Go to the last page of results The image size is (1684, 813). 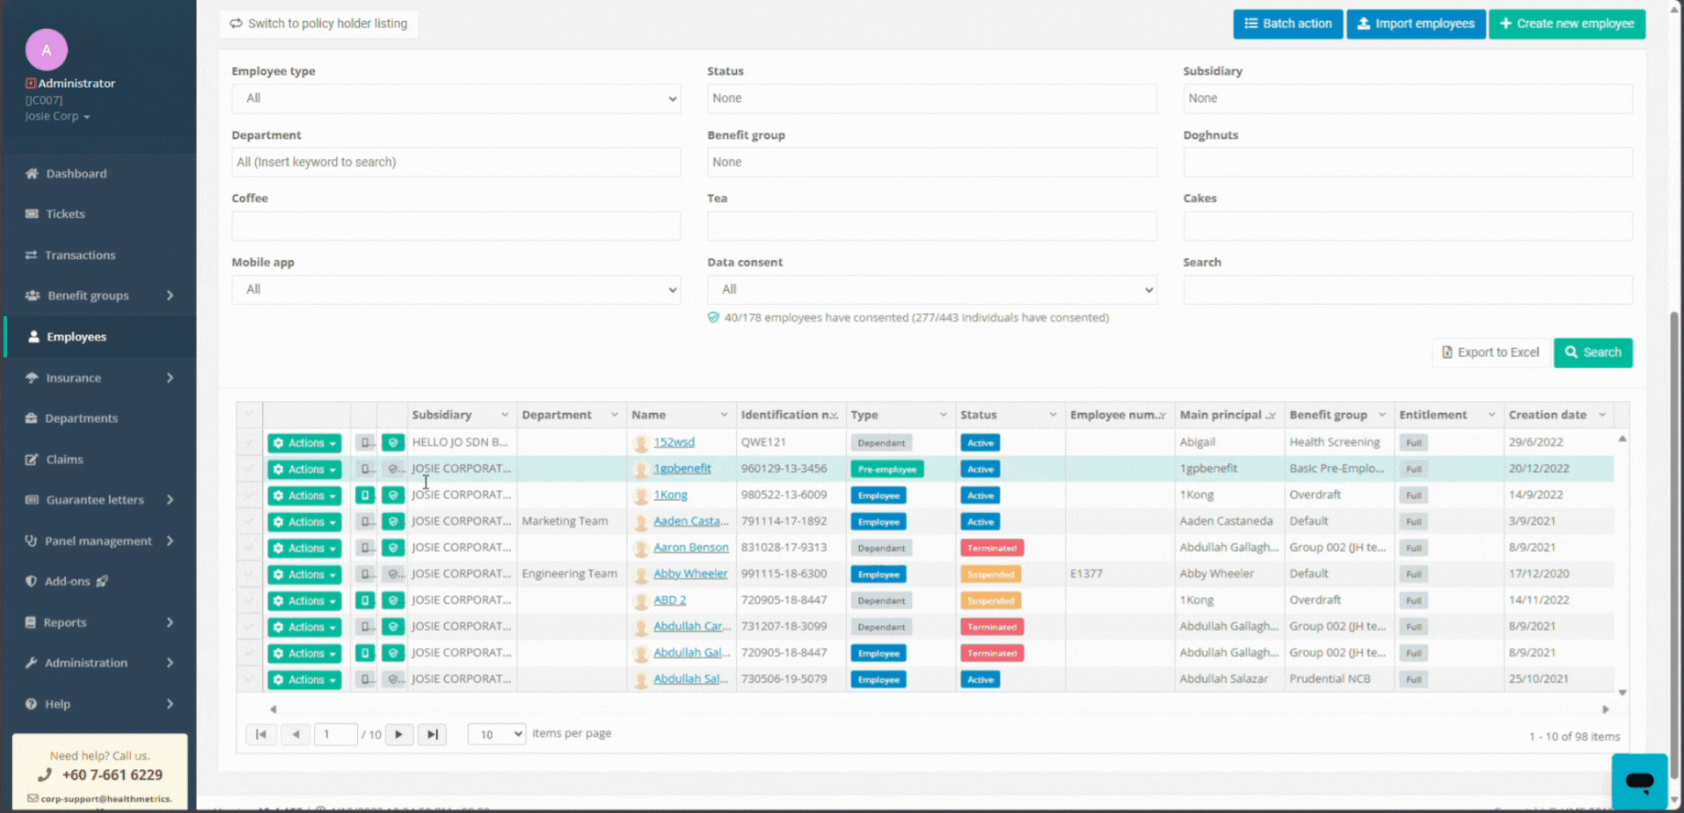point(432,734)
